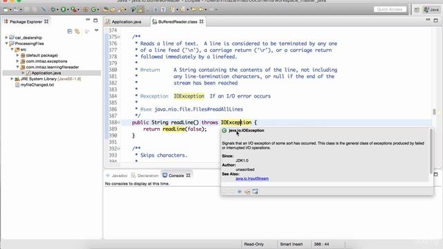
Task: Click the Debug bug toolbar icon
Action: (53, 10)
